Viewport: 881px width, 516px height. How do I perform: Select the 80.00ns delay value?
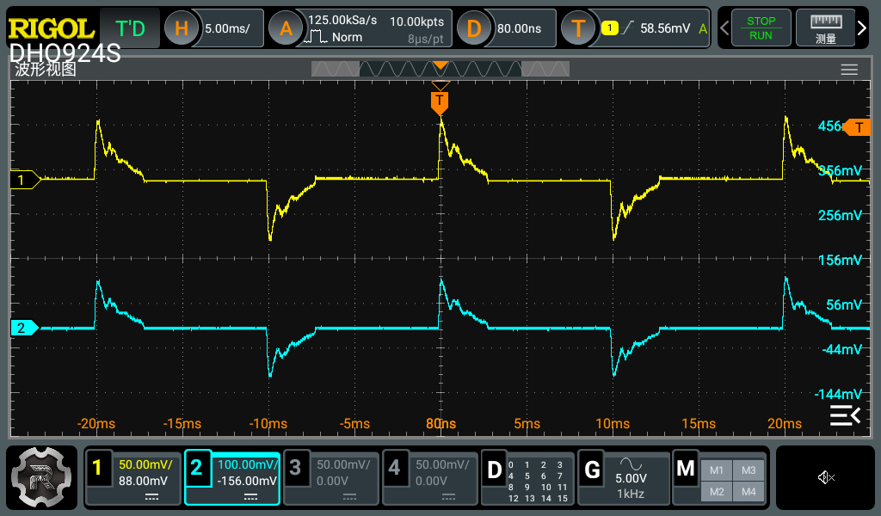[519, 28]
